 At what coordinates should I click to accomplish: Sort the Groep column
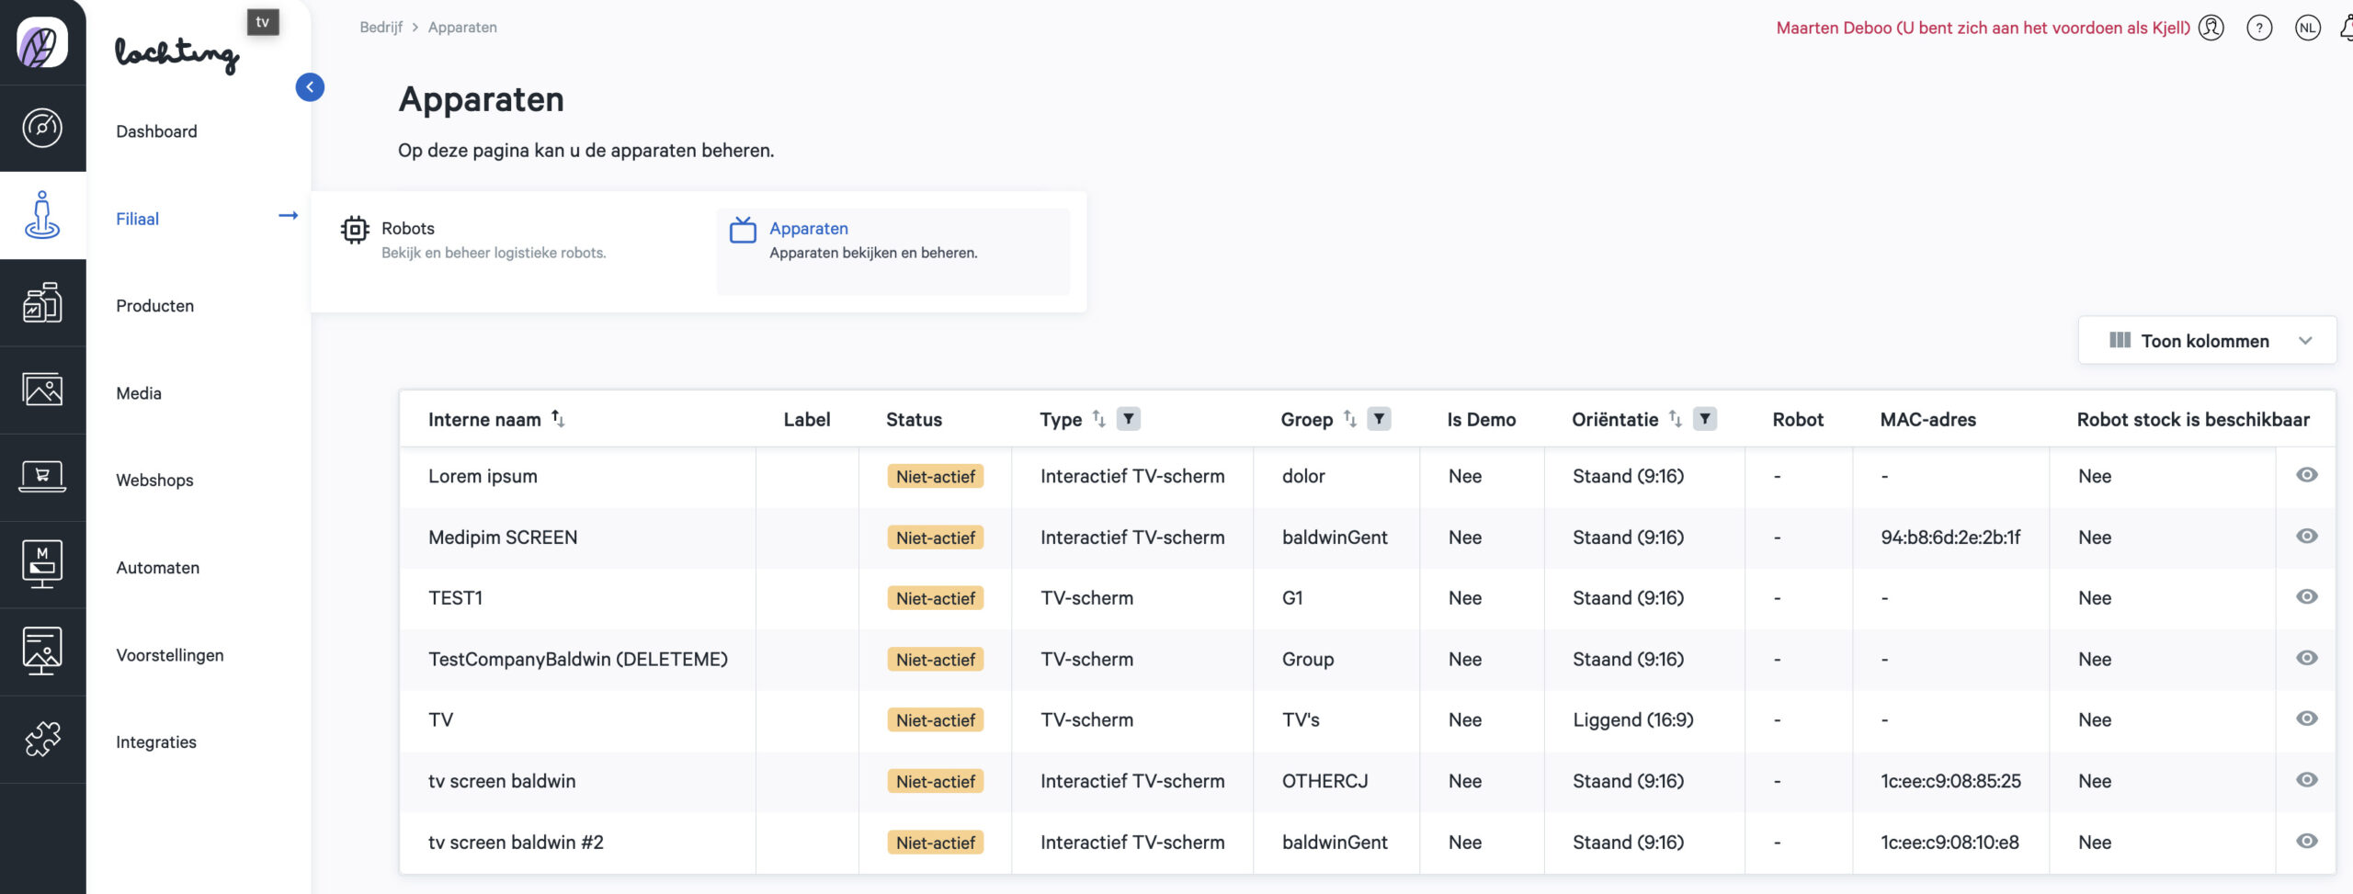pyautogui.click(x=1349, y=419)
